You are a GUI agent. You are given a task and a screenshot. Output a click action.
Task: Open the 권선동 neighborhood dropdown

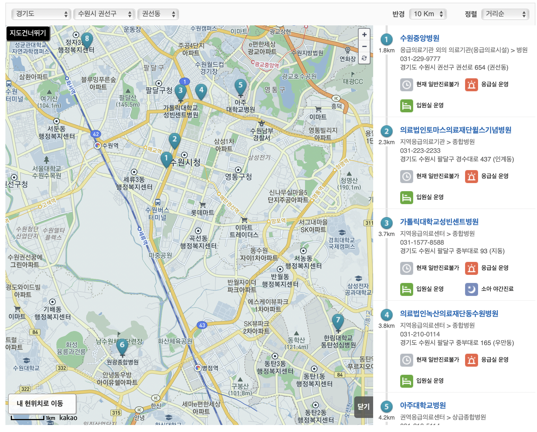[158, 14]
